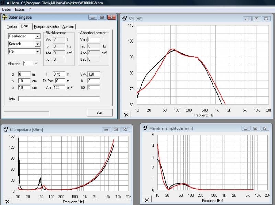The width and height of the screenshot is (275, 205).
Task: Click the Tr.-Pos. input field
Action: pyautogui.click(x=60, y=81)
